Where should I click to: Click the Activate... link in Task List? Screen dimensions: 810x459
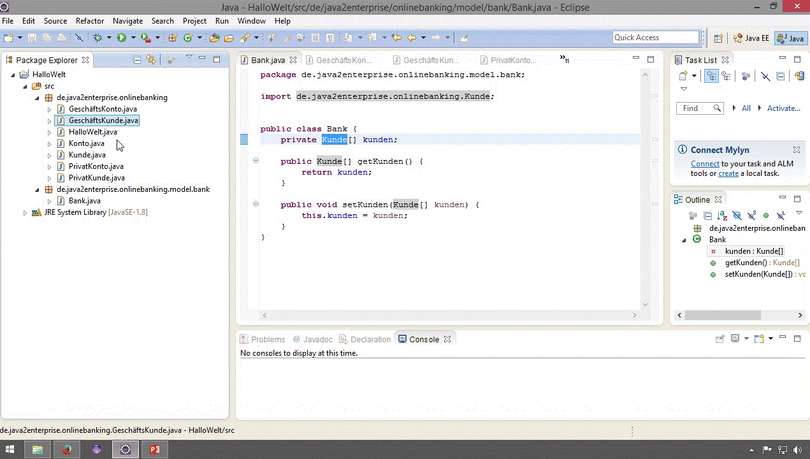tap(784, 108)
